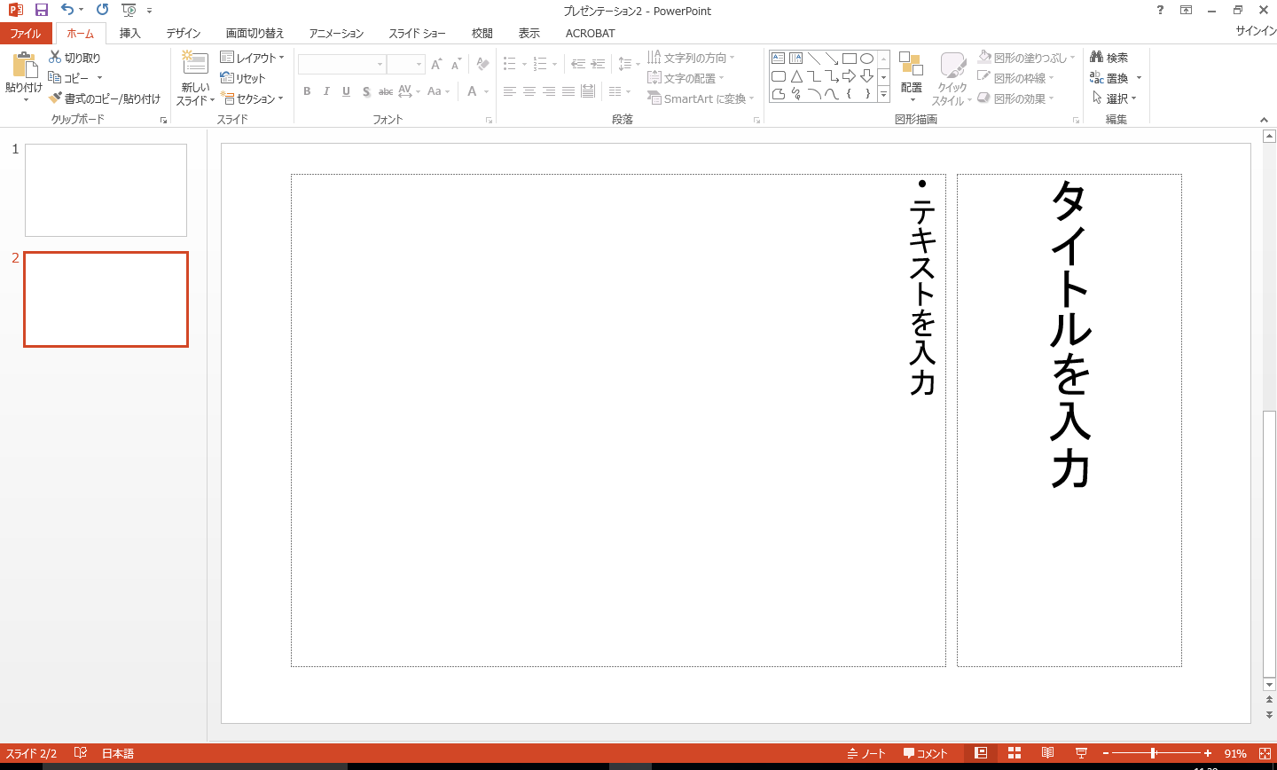The image size is (1277, 770).
Task: Switch to ACROBAT tab
Action: (x=591, y=33)
